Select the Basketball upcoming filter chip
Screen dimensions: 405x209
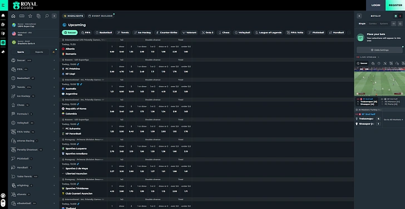click(x=104, y=32)
